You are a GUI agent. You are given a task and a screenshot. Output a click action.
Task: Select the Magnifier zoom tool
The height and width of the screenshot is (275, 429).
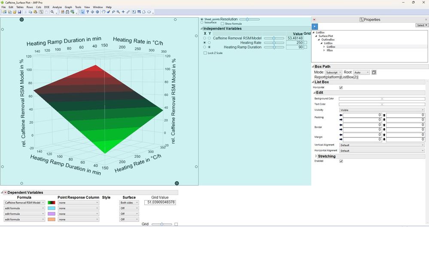[118, 12]
